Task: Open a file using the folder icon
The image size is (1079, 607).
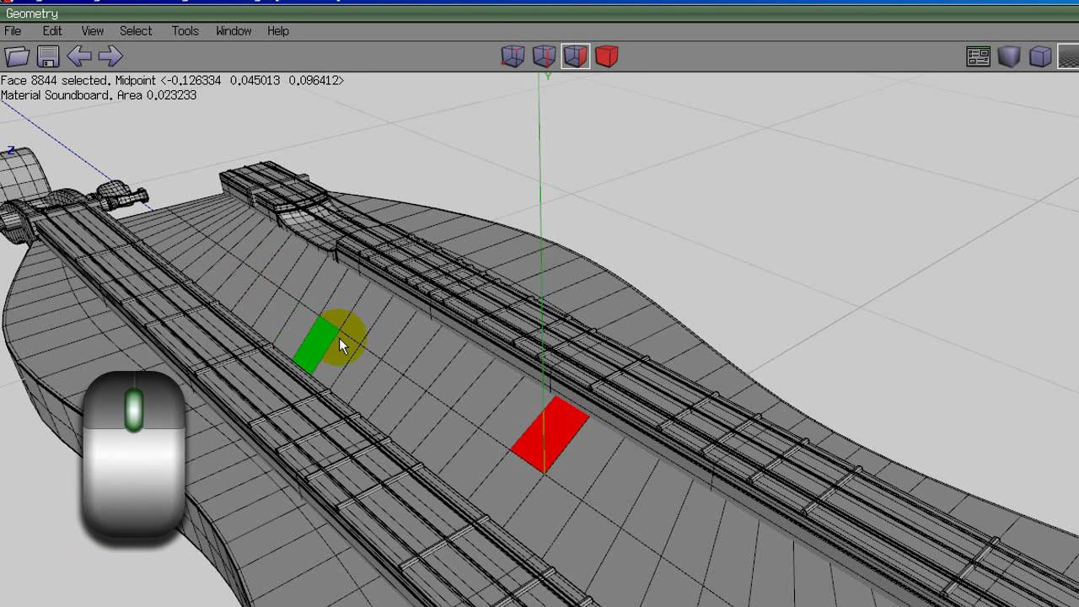Action: coord(19,56)
